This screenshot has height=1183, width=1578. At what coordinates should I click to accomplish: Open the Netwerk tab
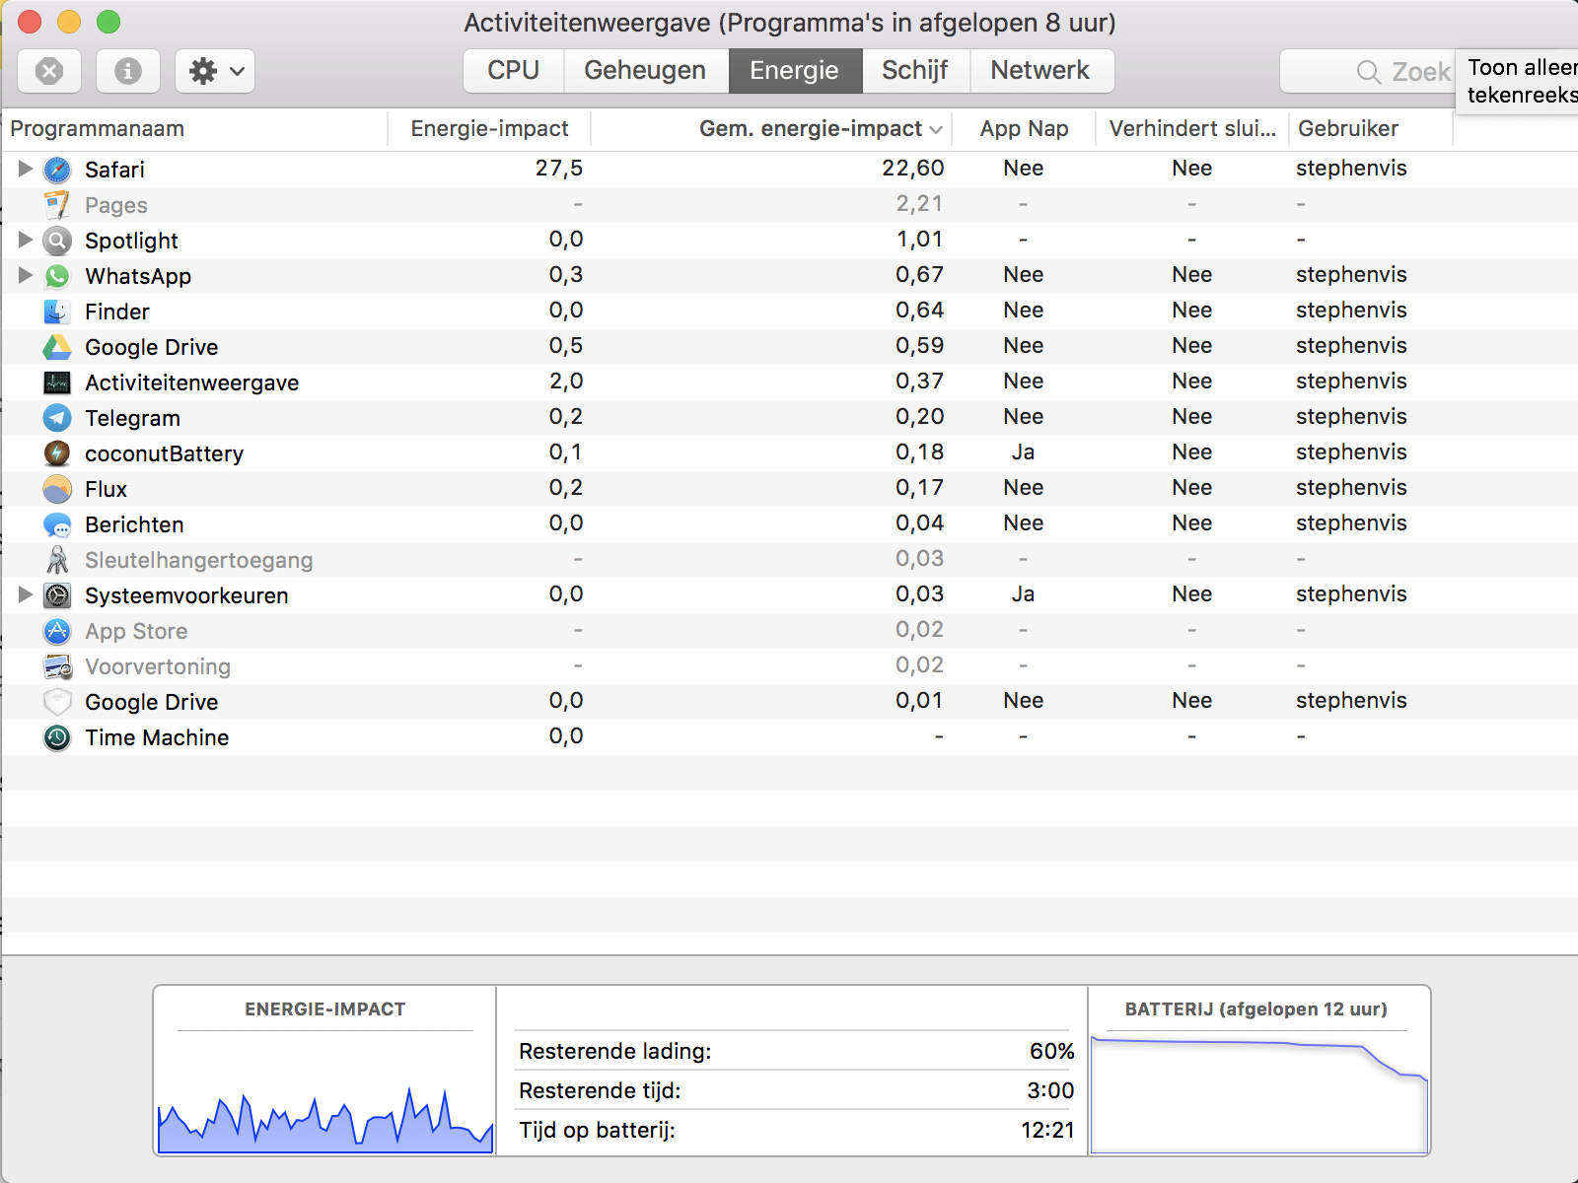pos(1041,71)
